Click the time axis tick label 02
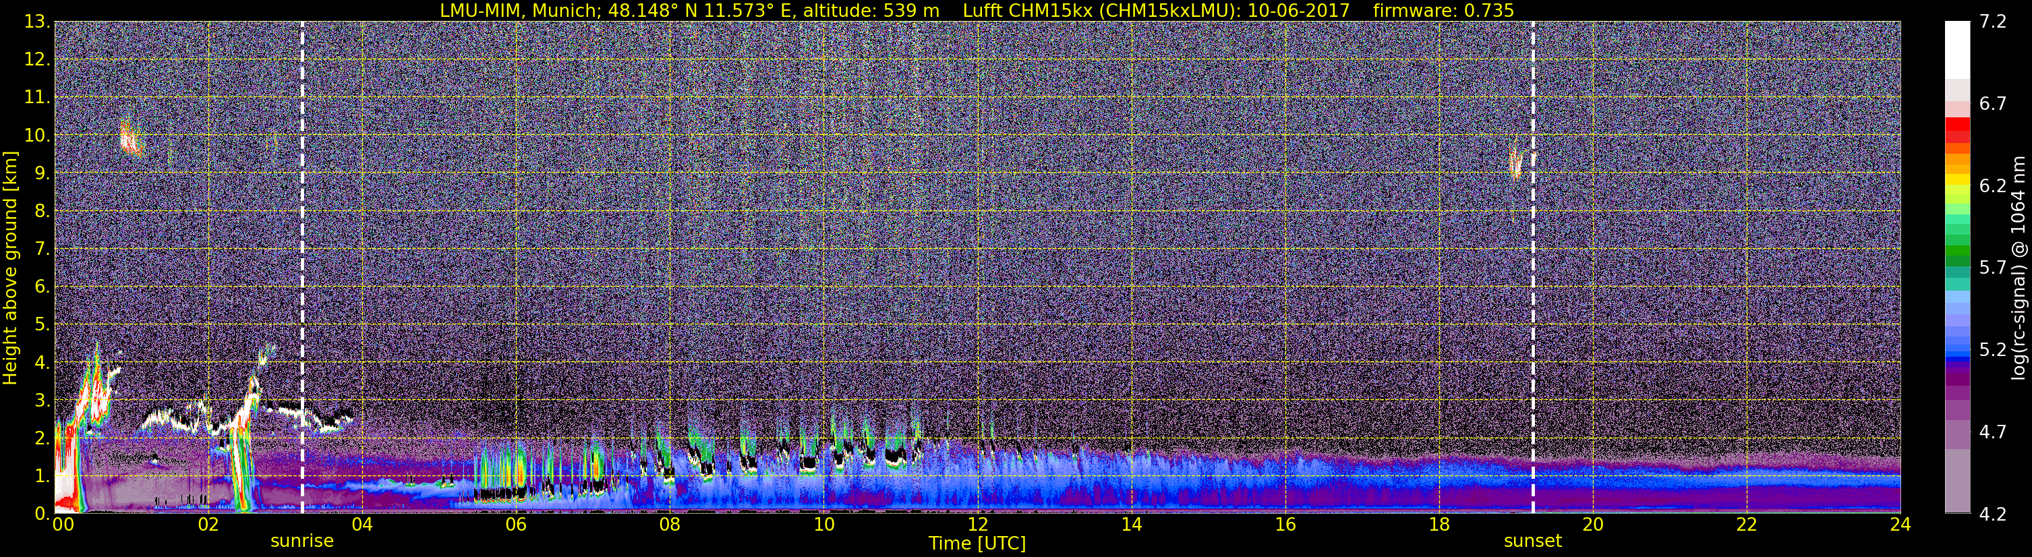Screen dimensions: 2032x557 tap(208, 525)
